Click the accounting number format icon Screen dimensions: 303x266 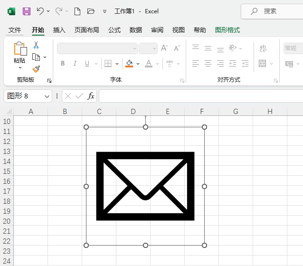(289, 64)
